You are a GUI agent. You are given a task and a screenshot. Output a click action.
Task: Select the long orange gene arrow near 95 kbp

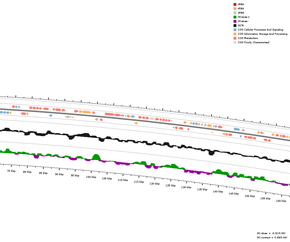[x=87, y=112]
